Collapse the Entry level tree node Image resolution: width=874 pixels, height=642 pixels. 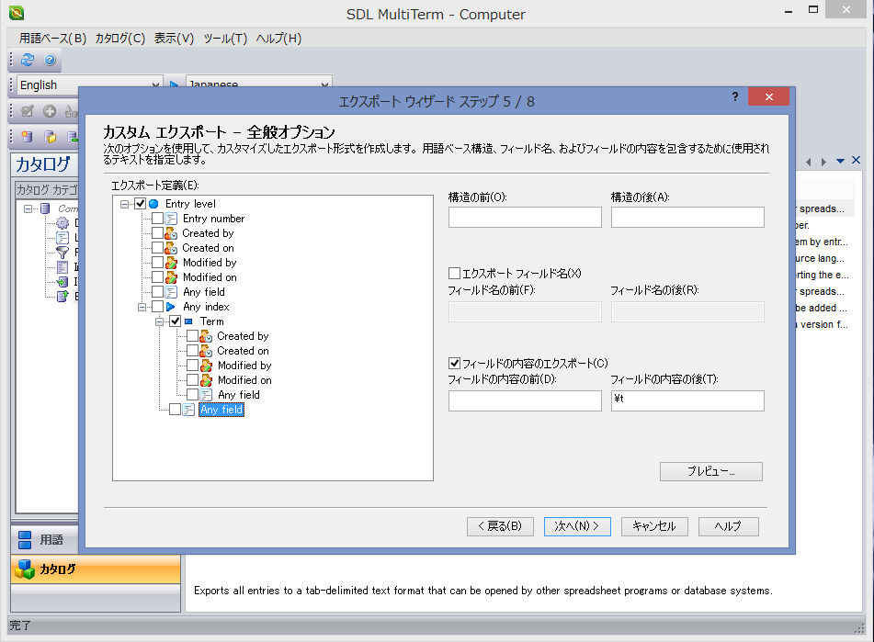(x=125, y=204)
